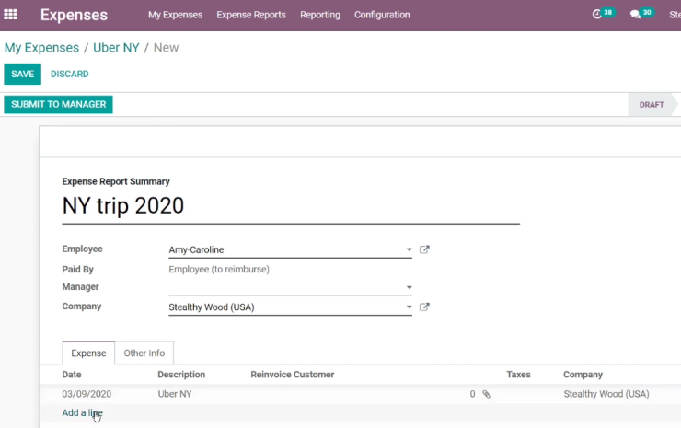Image resolution: width=681 pixels, height=428 pixels.
Task: Open the activities clock icon
Action: pyautogui.click(x=596, y=15)
